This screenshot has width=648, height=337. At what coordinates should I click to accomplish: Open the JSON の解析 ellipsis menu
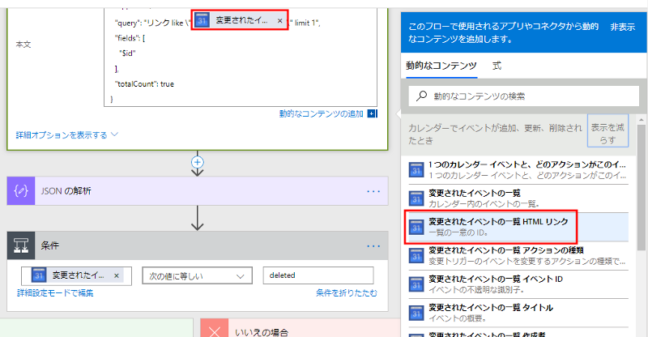pos(373,191)
